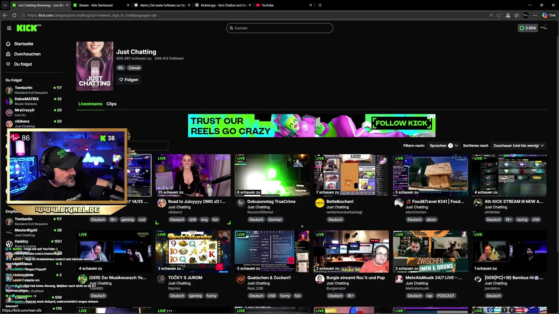The width and height of the screenshot is (559, 314).
Task: Open followed channel Tomberlin in the Du Folgst list
Action: (x=34, y=90)
